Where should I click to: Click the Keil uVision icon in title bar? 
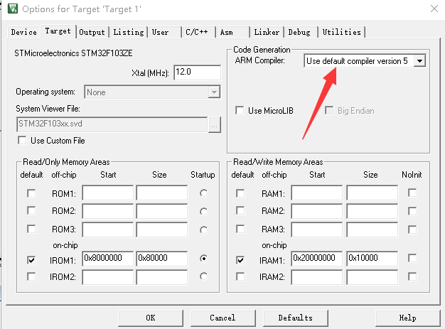coord(13,9)
